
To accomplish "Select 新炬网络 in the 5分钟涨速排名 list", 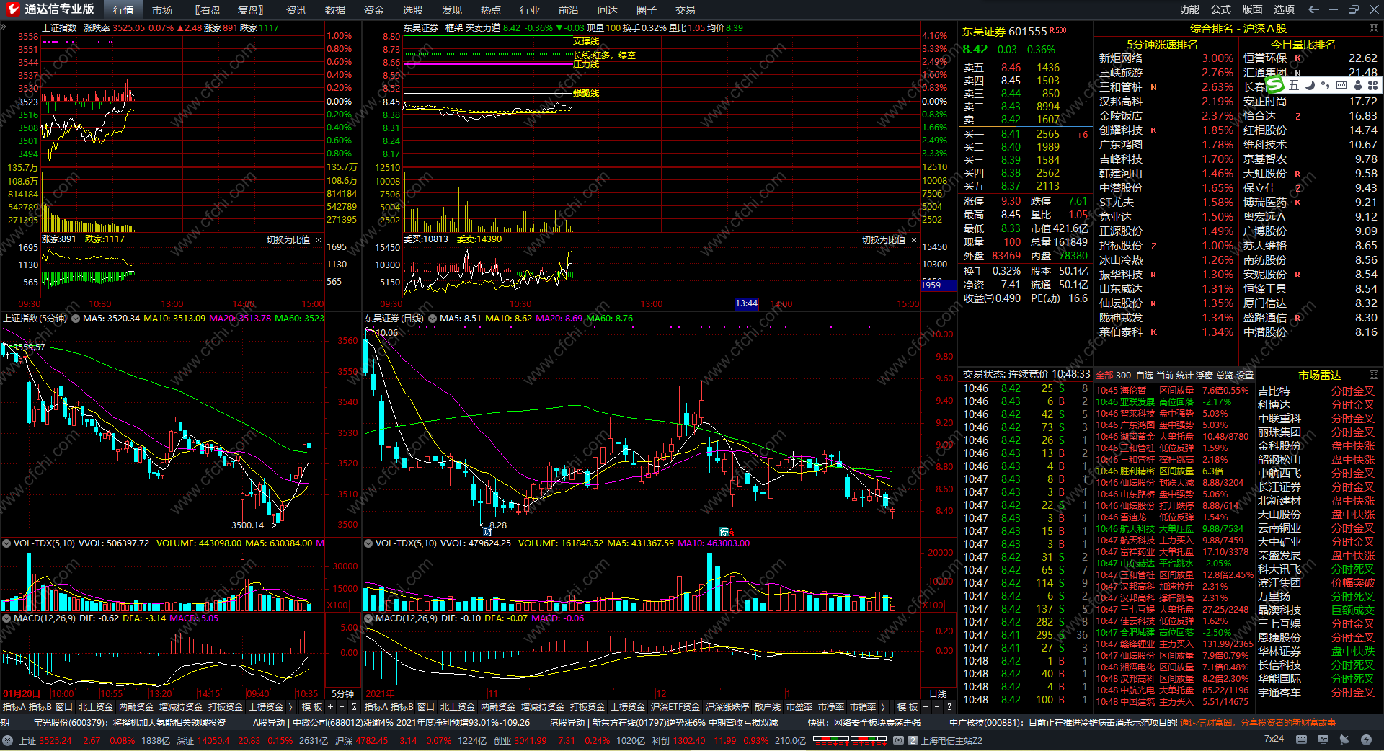I will click(1121, 58).
